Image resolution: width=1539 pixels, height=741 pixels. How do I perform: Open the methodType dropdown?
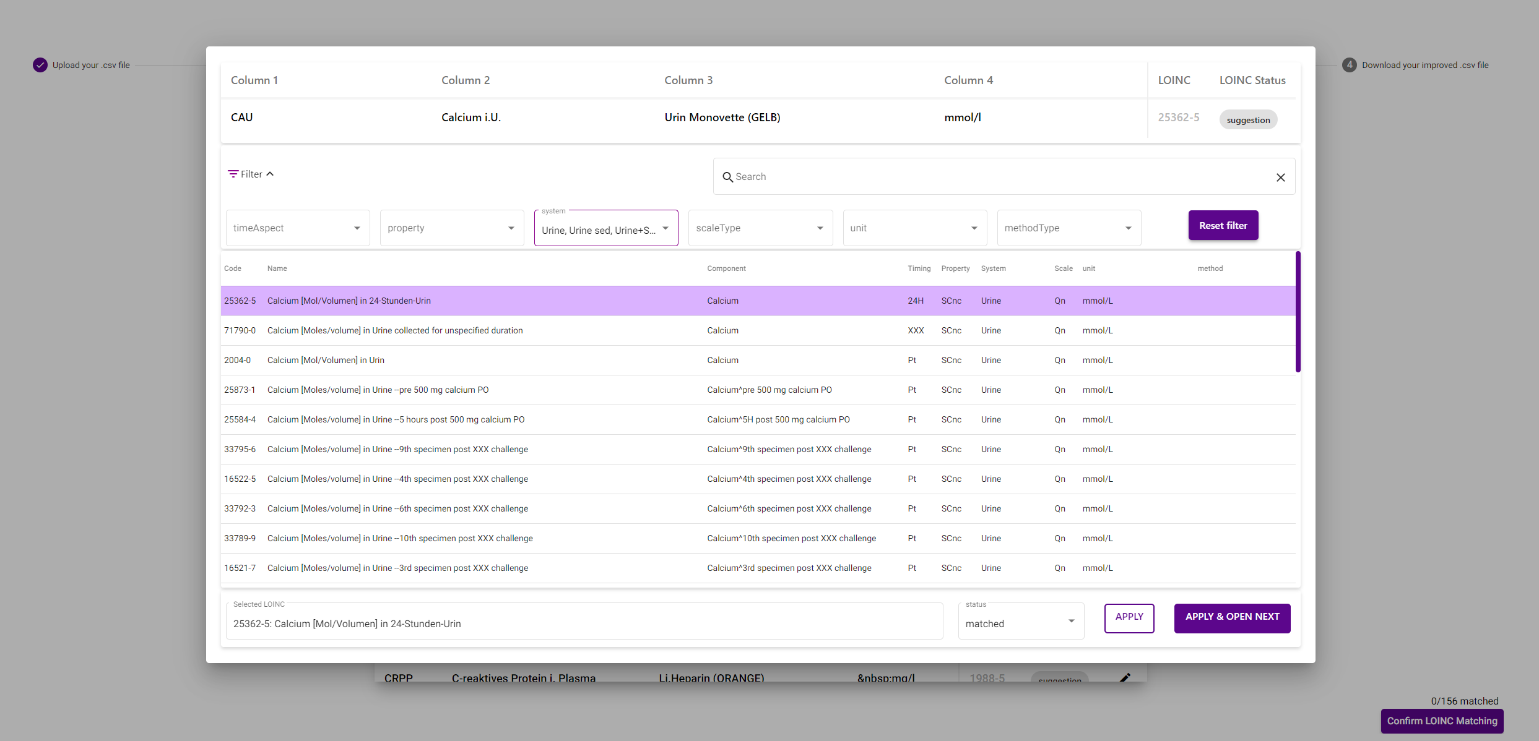pos(1069,228)
